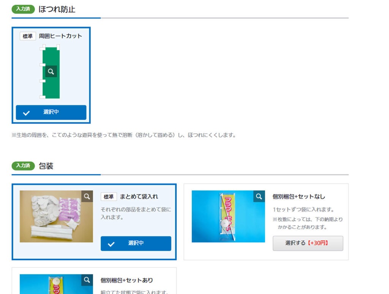
Task: Click the ※枚数によっては delivery note
Action: (x=308, y=223)
